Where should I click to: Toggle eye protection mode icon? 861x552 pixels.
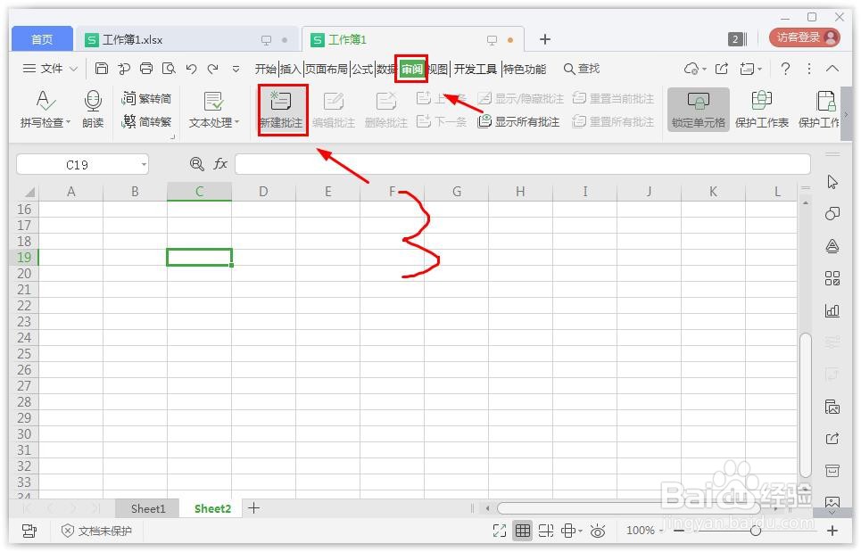(598, 531)
